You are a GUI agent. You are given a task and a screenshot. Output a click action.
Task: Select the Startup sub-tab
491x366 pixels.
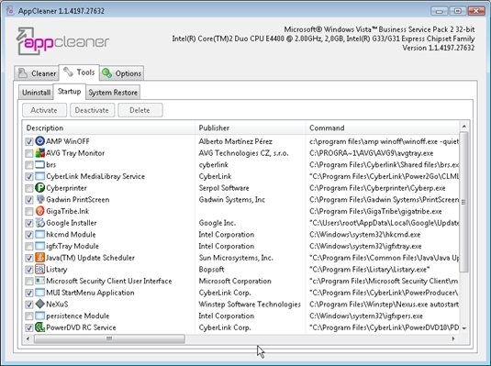point(69,92)
